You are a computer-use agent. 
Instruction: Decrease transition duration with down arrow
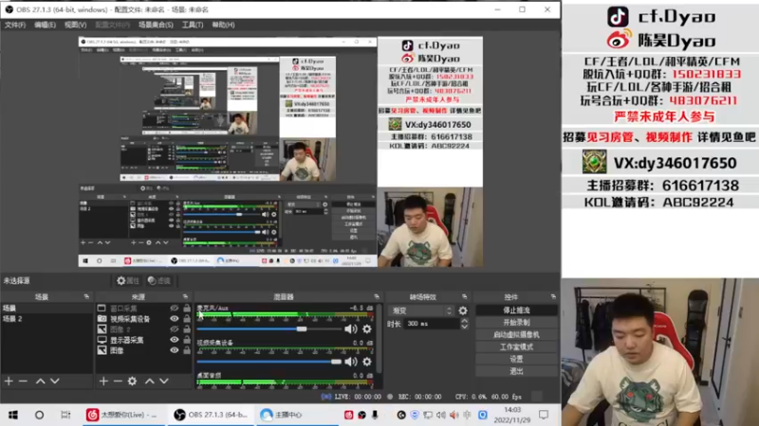(464, 327)
